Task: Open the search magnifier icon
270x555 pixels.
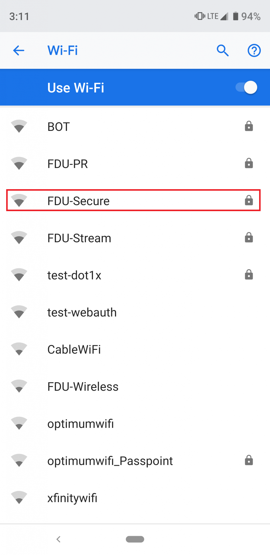Action: click(223, 50)
